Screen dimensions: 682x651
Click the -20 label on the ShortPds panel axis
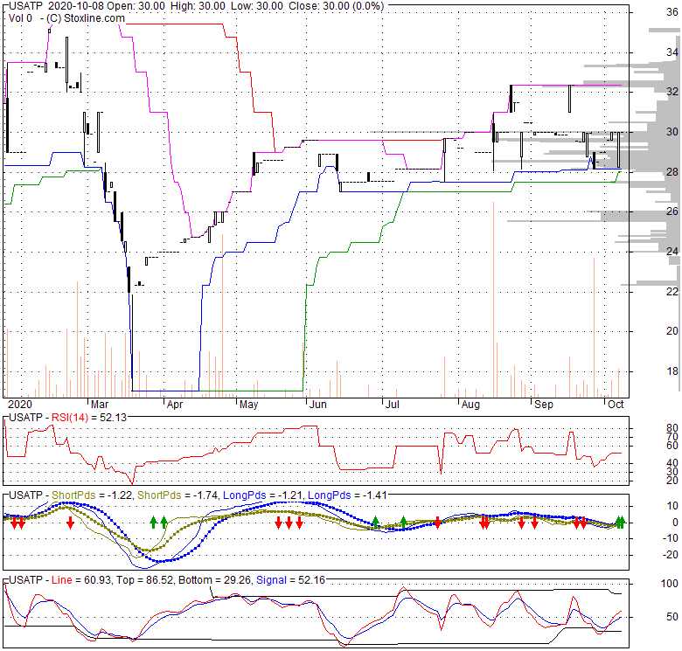(x=671, y=555)
